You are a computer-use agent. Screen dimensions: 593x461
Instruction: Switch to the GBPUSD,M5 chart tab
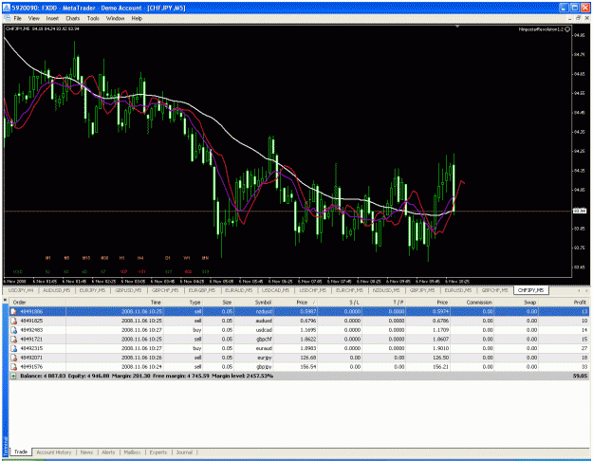(128, 290)
